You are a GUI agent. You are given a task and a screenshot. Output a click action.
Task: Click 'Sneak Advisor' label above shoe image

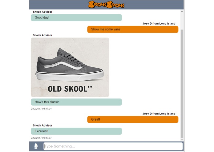pyautogui.click(x=42, y=35)
